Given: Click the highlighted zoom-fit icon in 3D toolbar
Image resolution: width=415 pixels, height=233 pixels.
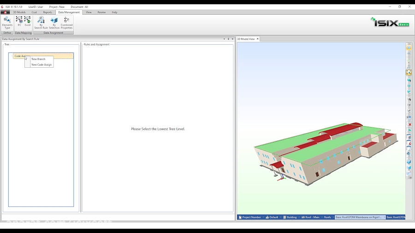Looking at the screenshot, I should pos(409,73).
